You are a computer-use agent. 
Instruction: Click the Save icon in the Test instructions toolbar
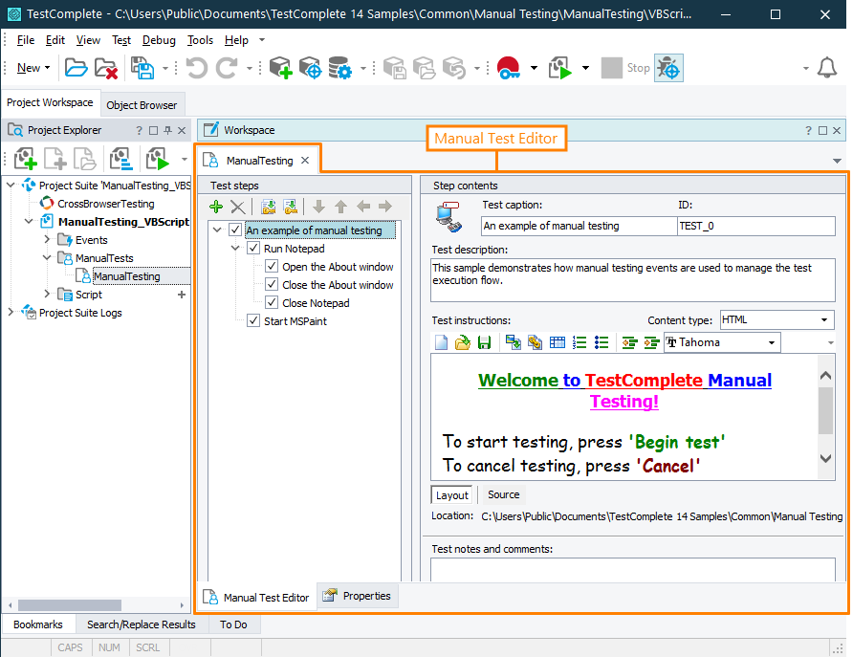pos(484,342)
